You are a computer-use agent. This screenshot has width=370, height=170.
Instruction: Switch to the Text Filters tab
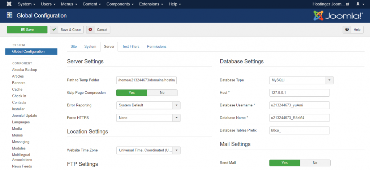[130, 47]
